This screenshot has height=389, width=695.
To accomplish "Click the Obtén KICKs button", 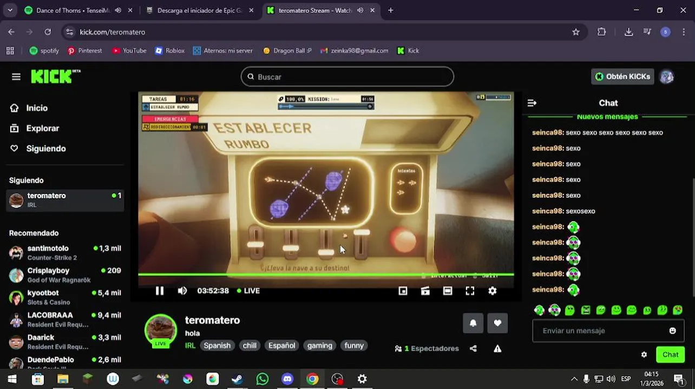I will [622, 77].
